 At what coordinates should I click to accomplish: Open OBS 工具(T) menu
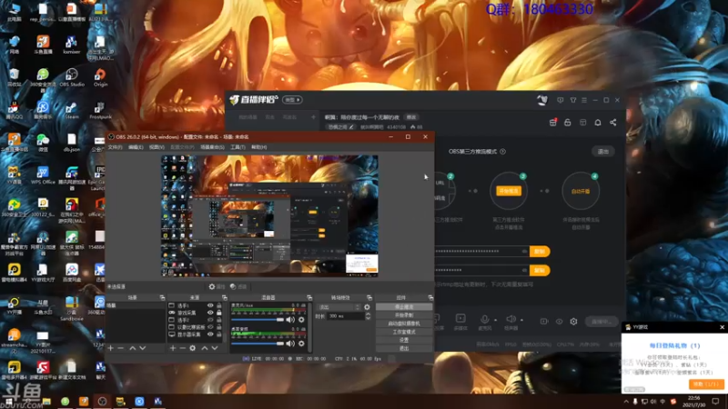click(238, 147)
